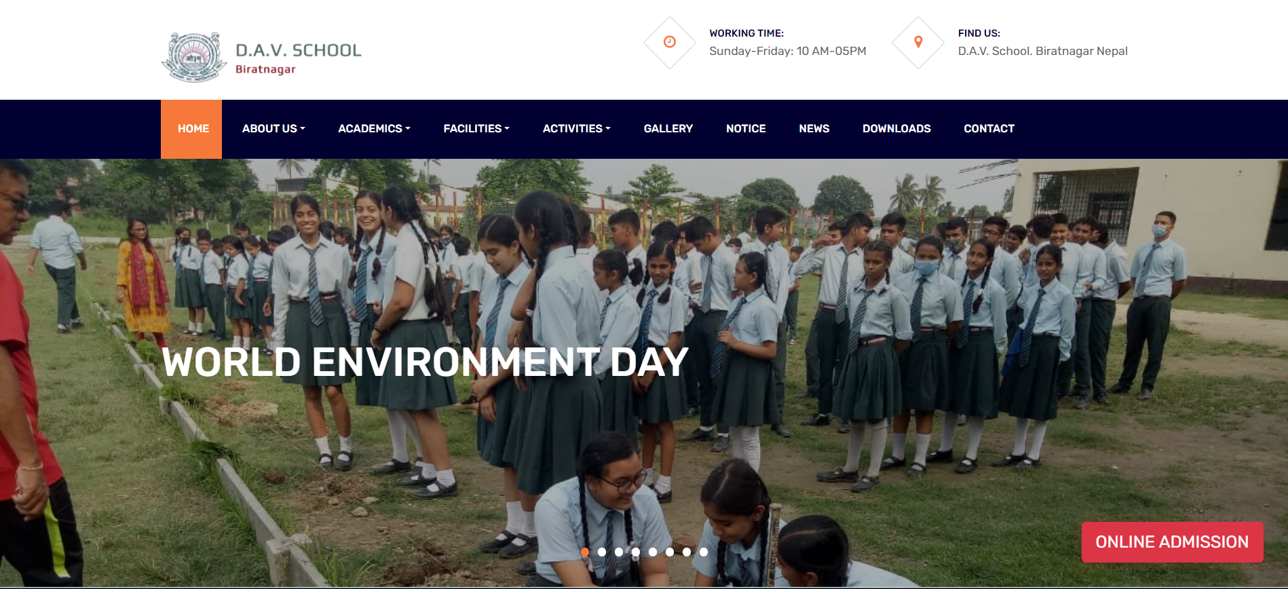Select the last carousel slide dot
Screen dimensions: 1288x589
[x=704, y=552]
